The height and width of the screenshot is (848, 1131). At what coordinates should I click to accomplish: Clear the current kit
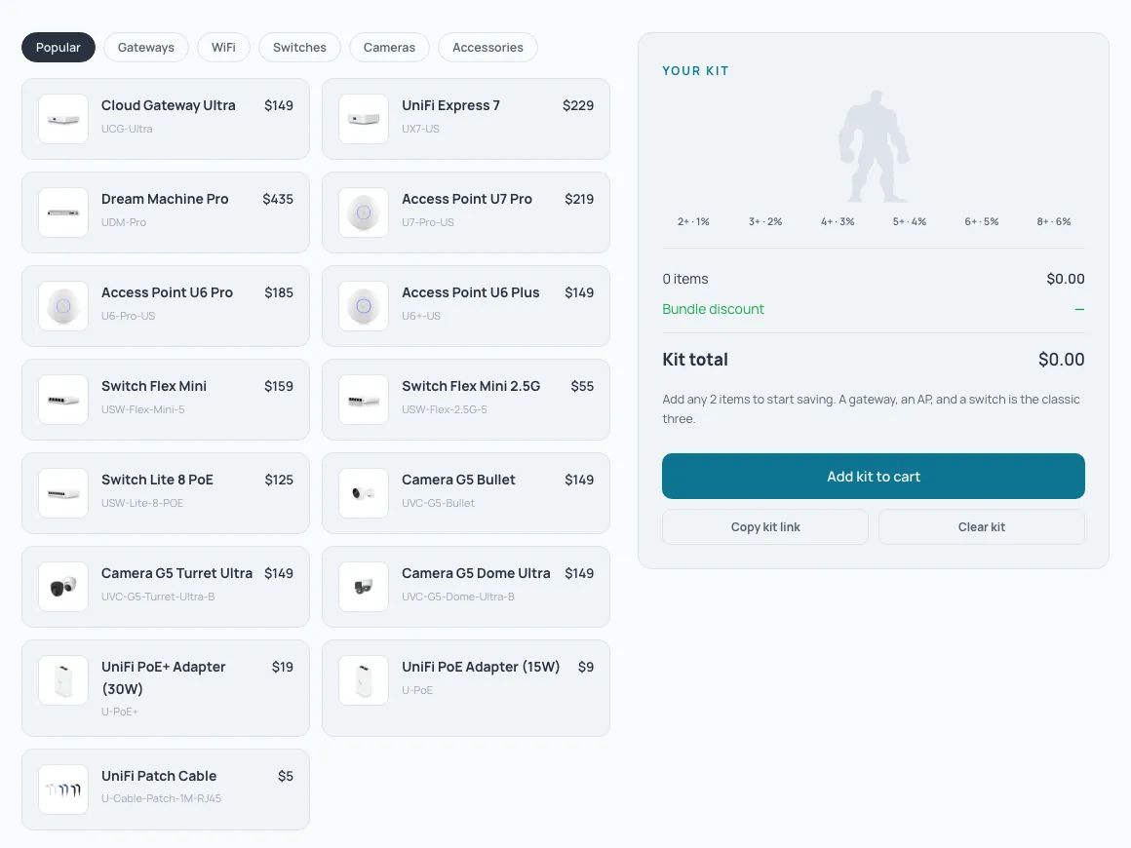coord(982,527)
